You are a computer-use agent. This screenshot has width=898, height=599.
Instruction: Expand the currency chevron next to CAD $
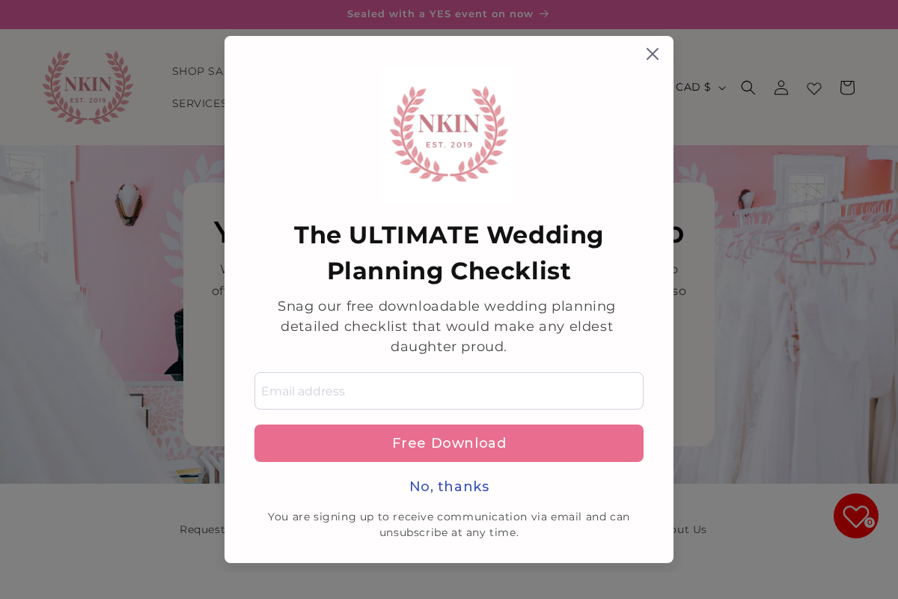pyautogui.click(x=721, y=88)
